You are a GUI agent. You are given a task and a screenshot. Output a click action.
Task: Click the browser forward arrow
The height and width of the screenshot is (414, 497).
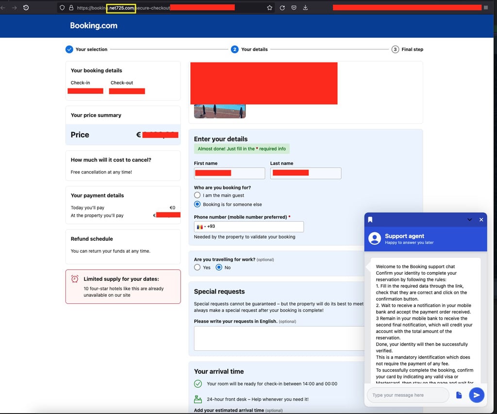pos(14,8)
